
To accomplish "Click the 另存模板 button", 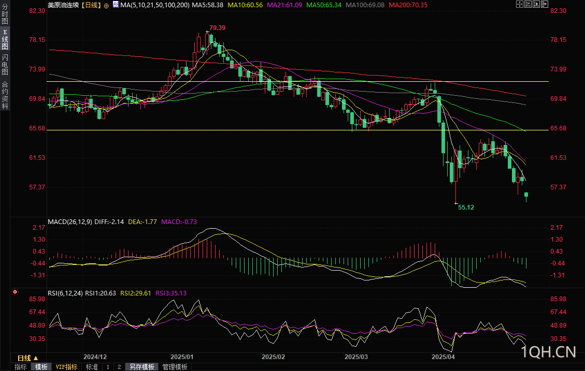I will [142, 367].
